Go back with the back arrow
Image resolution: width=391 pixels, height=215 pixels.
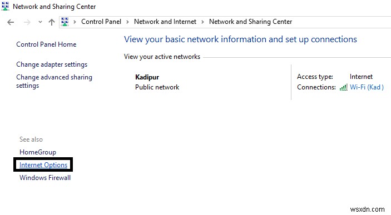[11, 22]
